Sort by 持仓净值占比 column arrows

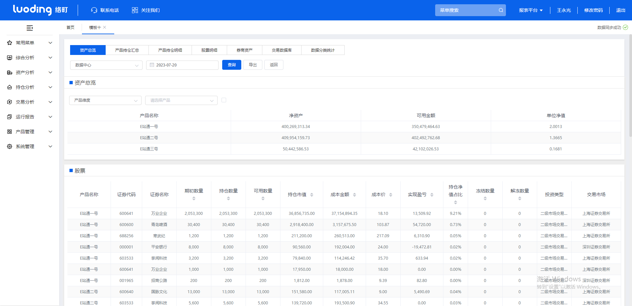456,202
